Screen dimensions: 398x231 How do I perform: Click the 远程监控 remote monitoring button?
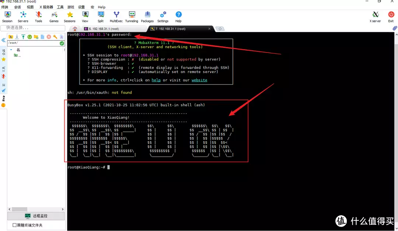[36, 216]
